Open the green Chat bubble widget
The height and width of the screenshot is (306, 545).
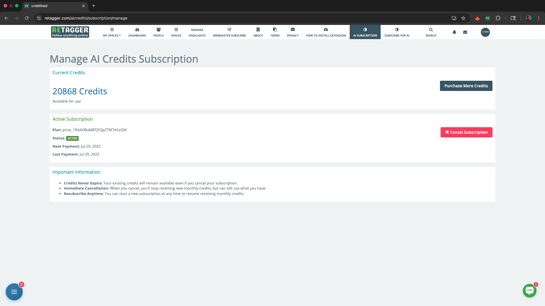click(529, 290)
